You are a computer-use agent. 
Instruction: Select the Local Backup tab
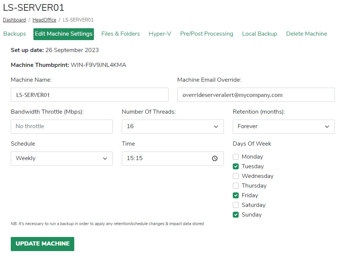(x=259, y=34)
